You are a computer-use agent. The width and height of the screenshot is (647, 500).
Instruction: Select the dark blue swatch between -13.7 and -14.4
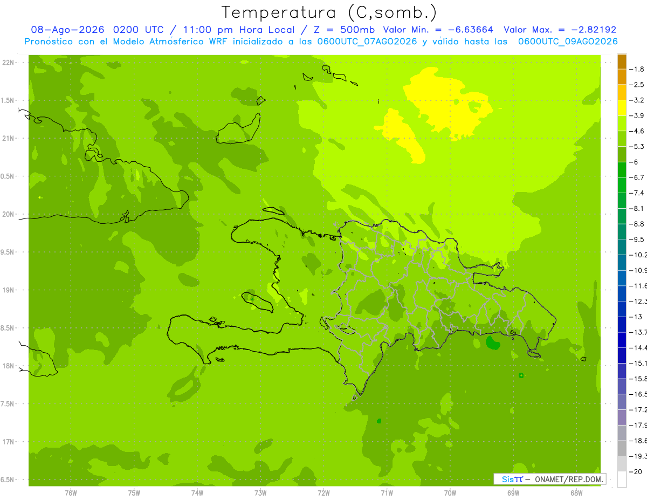pyautogui.click(x=622, y=340)
